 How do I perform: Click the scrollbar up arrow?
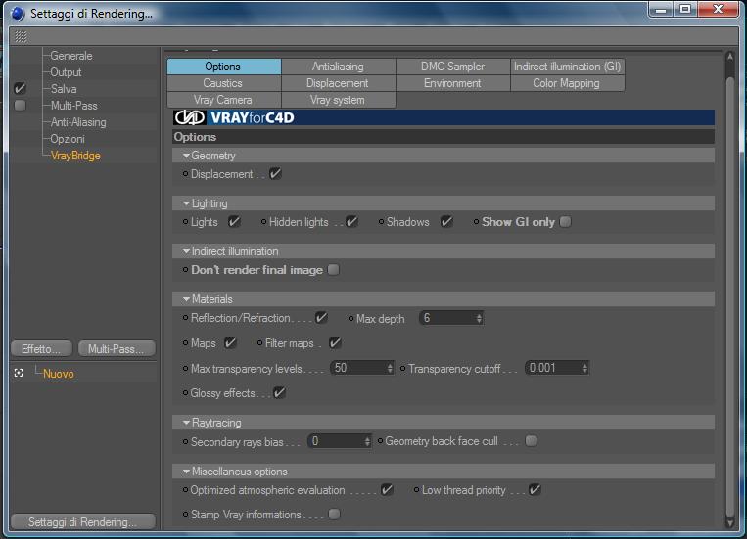tap(729, 56)
